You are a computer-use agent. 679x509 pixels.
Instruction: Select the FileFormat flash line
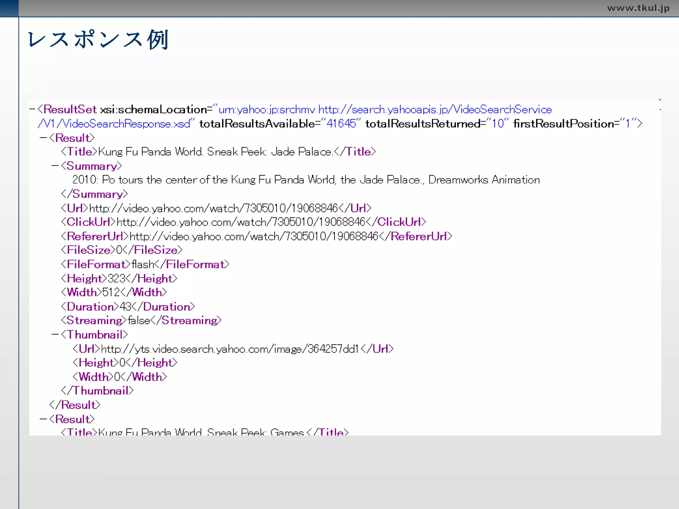145,264
